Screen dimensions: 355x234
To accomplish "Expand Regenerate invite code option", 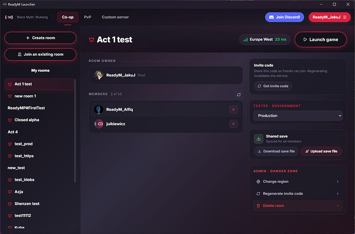I will click(x=298, y=194).
